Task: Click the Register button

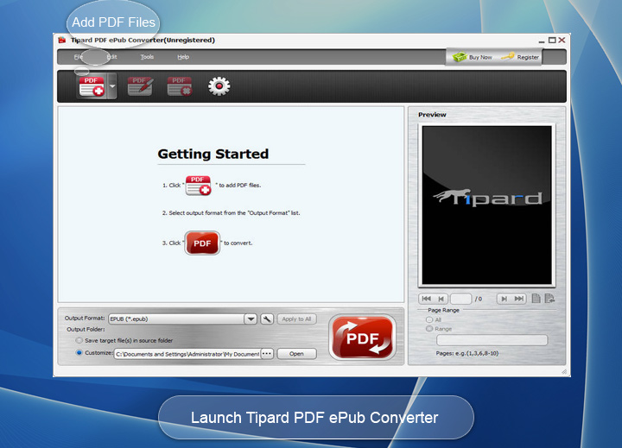Action: 520,57
